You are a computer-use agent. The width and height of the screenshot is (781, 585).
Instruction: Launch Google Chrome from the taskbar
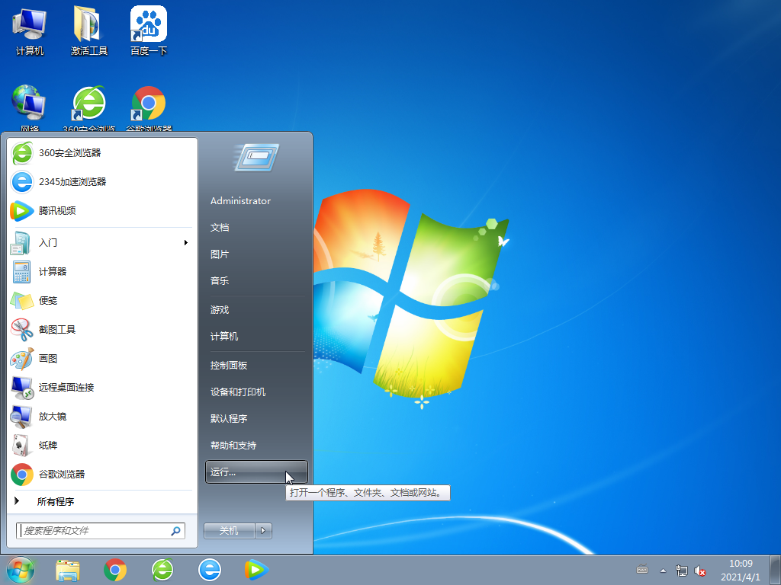[x=115, y=569]
